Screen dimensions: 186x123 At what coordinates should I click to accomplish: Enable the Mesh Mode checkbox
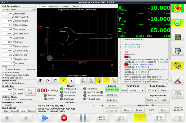click(3, 100)
